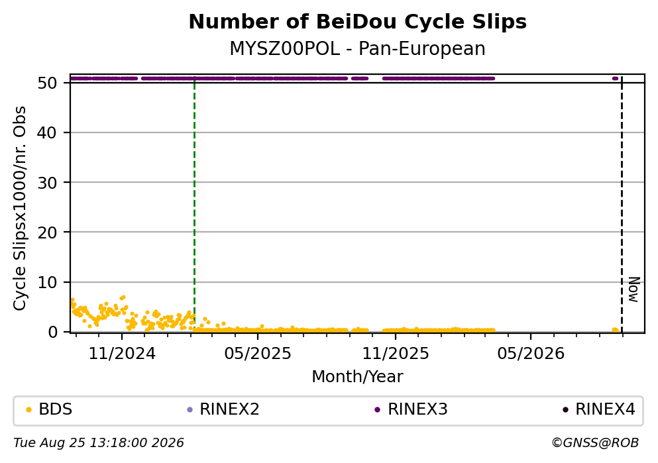Image resolution: width=658 pixels, height=463 pixels.
Task: Click the RINEX2 legend dot
Action: click(190, 410)
